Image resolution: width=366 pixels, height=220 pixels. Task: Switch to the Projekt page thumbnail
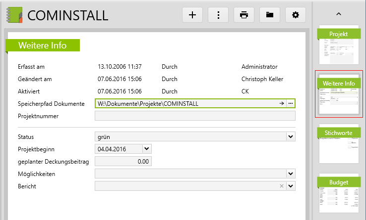[x=339, y=45]
